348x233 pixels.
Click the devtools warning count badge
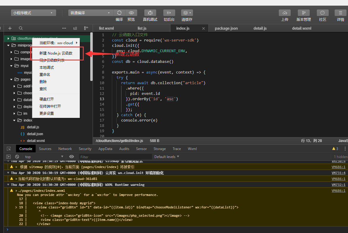(x=335, y=149)
